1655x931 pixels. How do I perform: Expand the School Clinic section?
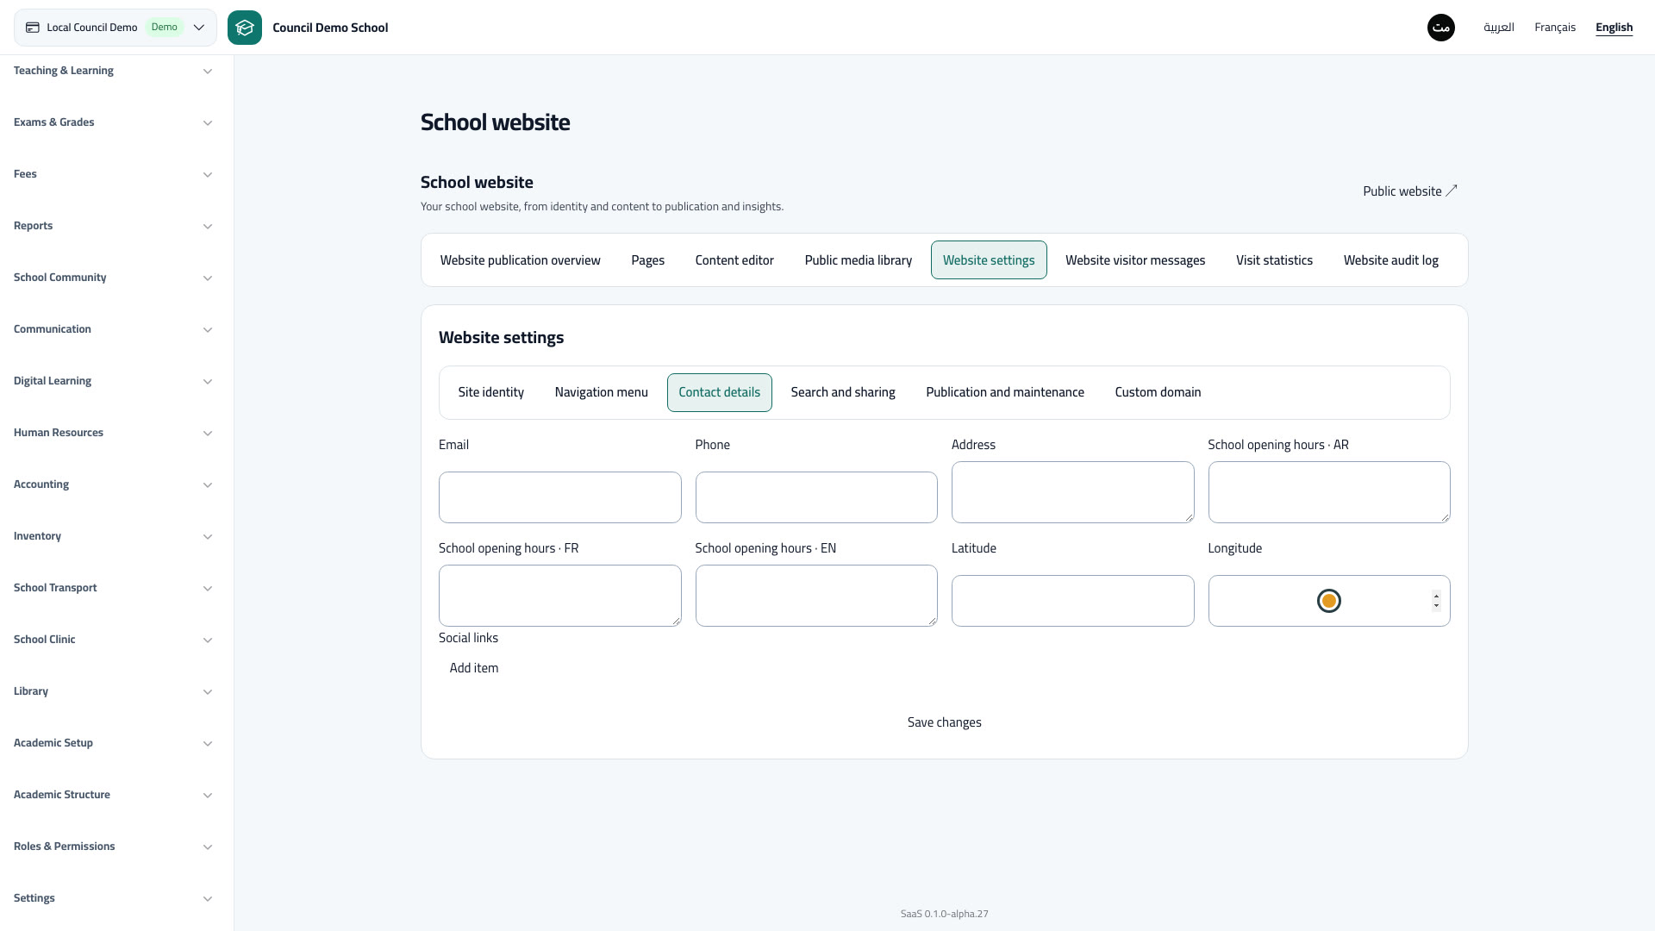pos(113,640)
